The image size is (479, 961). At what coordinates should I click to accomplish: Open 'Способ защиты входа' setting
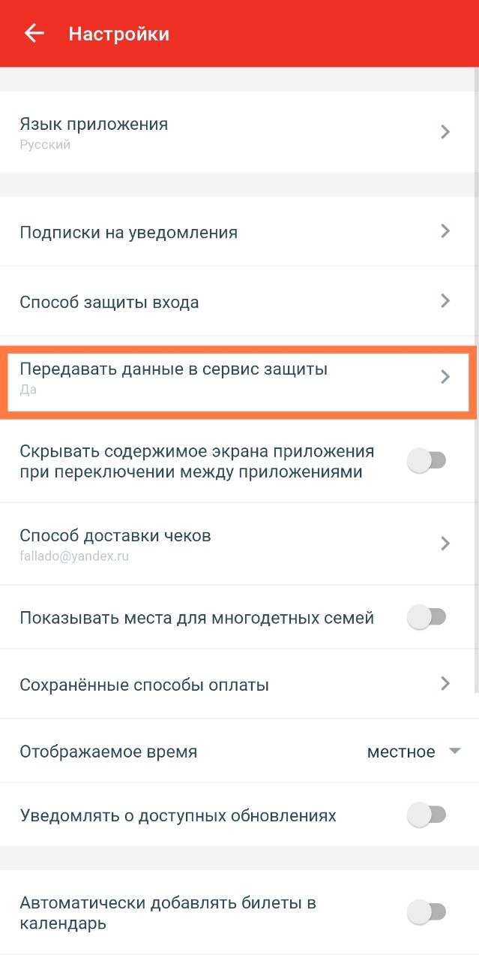[109, 303]
